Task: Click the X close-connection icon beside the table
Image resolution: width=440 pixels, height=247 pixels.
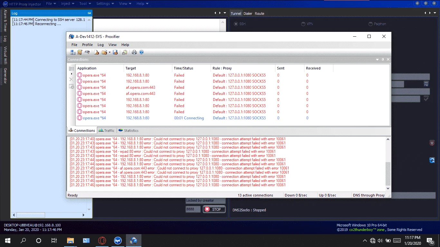Action: click(72, 79)
